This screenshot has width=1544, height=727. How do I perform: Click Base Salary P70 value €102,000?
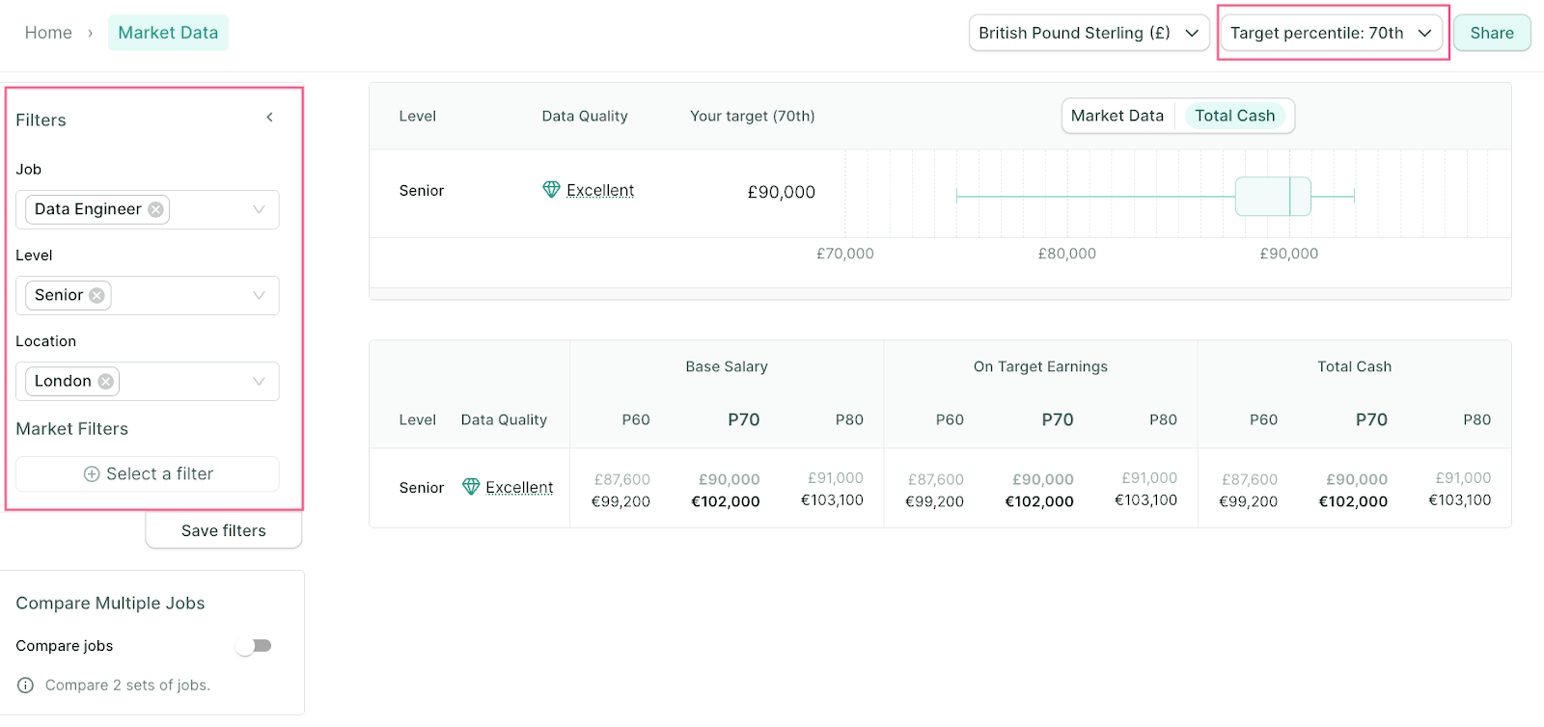726,501
